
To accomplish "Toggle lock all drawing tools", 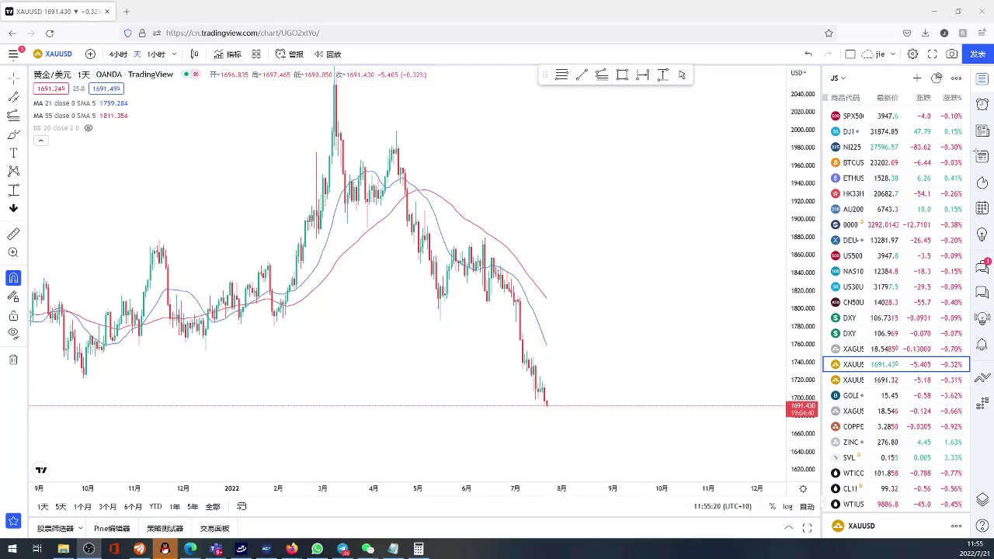I will 13,315.
